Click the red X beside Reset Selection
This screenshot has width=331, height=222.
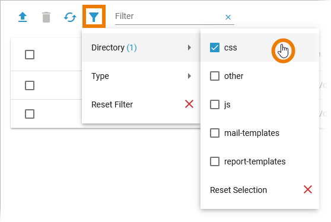(x=308, y=189)
